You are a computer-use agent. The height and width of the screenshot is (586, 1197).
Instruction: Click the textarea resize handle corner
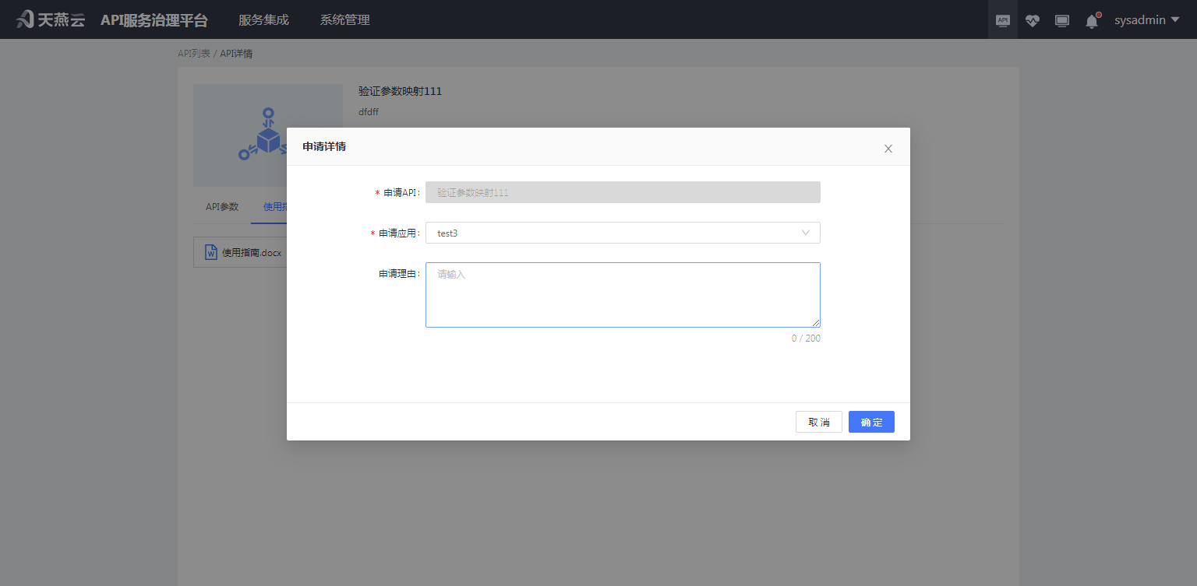(x=816, y=323)
